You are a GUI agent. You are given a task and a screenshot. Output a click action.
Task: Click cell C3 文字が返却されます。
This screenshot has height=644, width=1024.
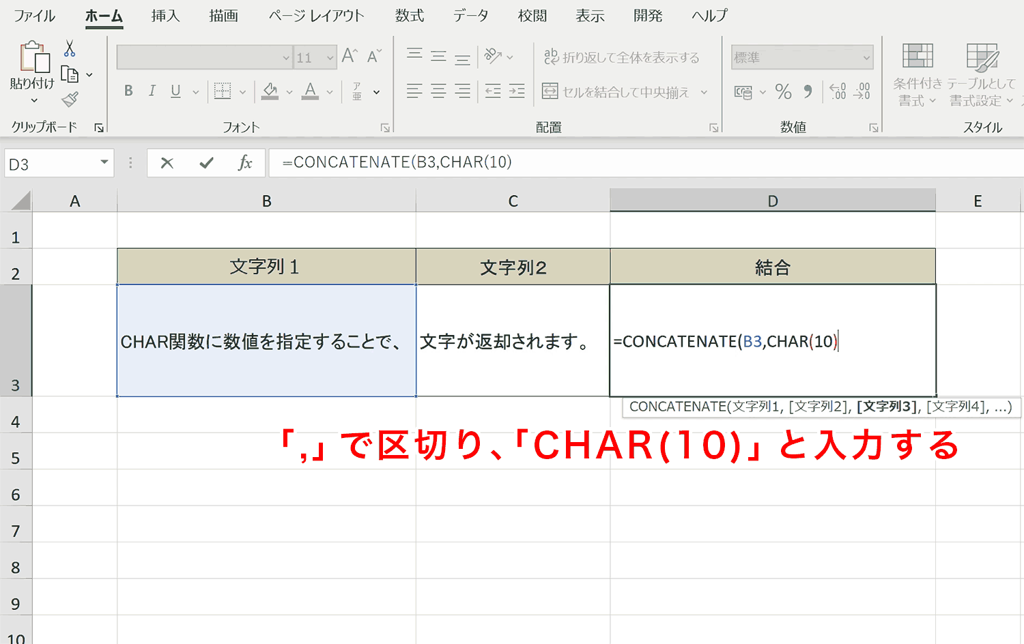(x=513, y=340)
